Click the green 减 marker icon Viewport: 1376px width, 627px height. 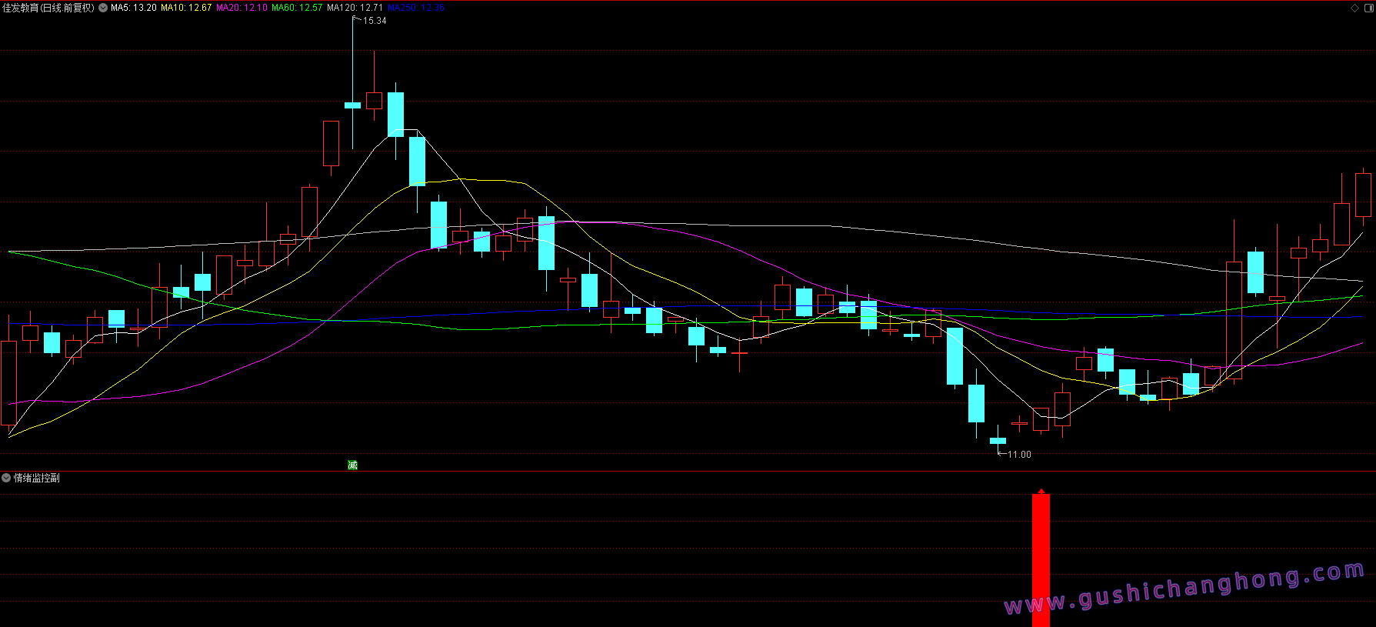352,465
